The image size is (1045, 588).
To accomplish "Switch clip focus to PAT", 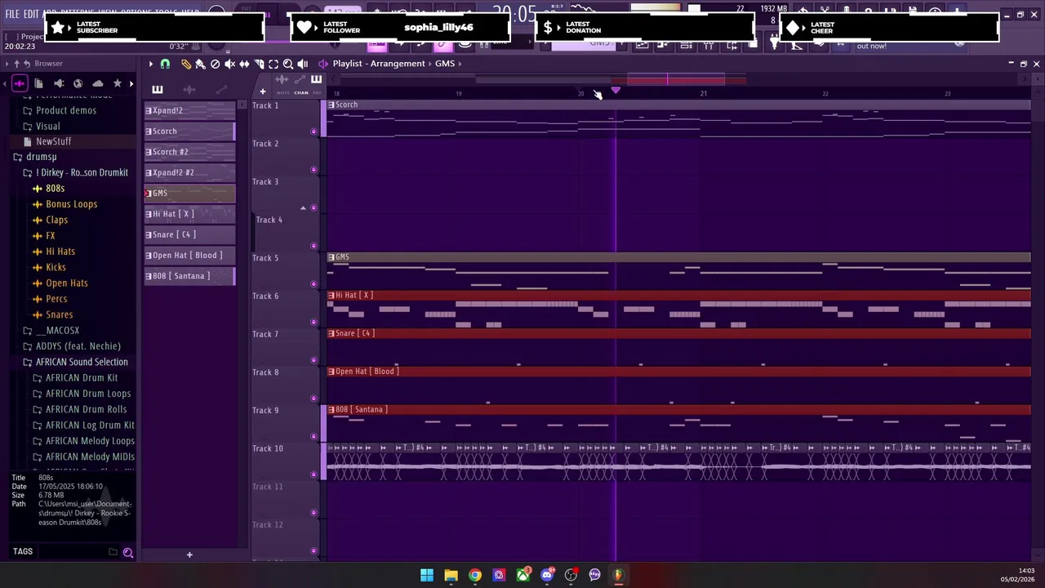I will click(x=317, y=93).
